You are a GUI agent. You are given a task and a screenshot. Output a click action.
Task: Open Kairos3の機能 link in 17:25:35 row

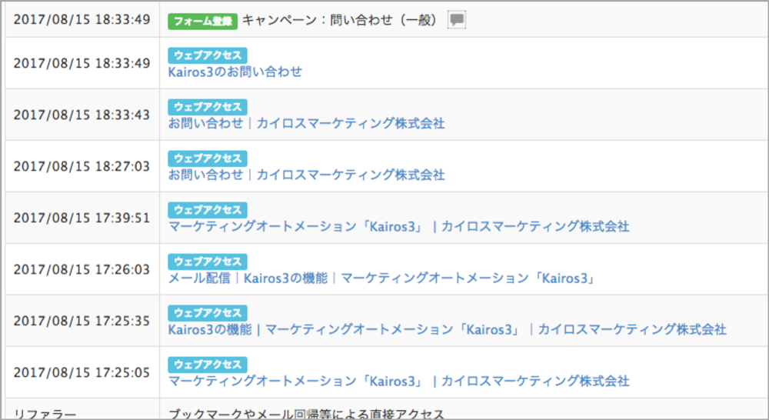coord(447,329)
